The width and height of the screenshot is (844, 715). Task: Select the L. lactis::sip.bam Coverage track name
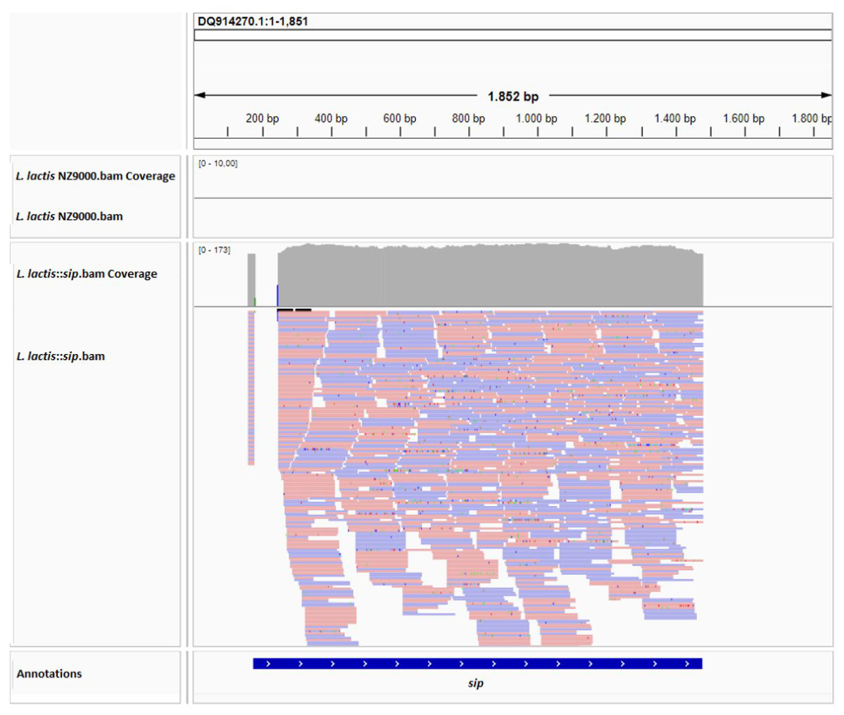(87, 274)
